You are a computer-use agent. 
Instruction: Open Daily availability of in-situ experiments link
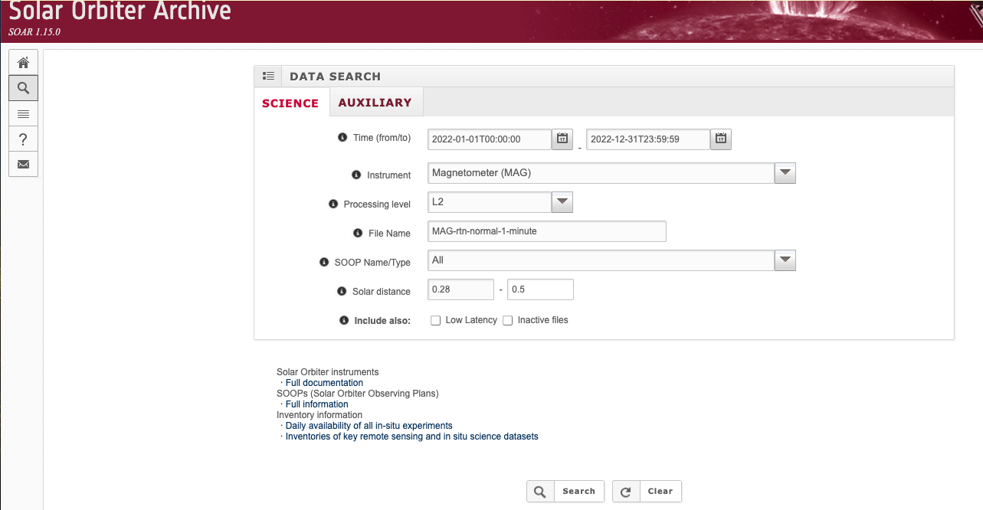tap(369, 426)
